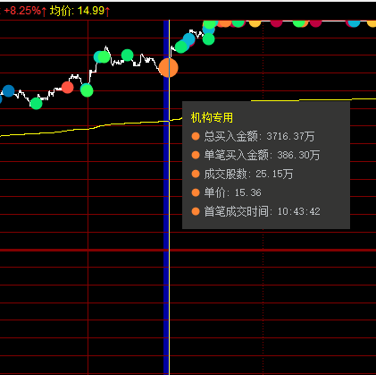This screenshot has height=375, width=376.
Task: Click the isolated green marker below the top cluster
Action: click(x=209, y=39)
